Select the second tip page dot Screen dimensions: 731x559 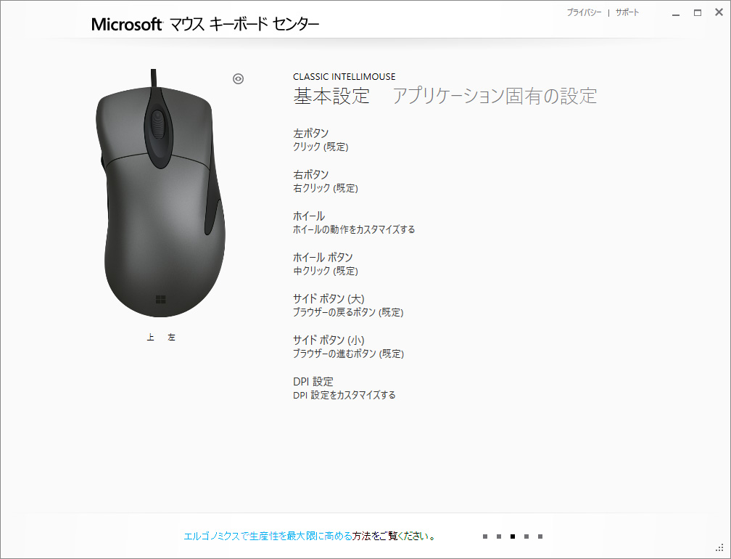click(499, 536)
